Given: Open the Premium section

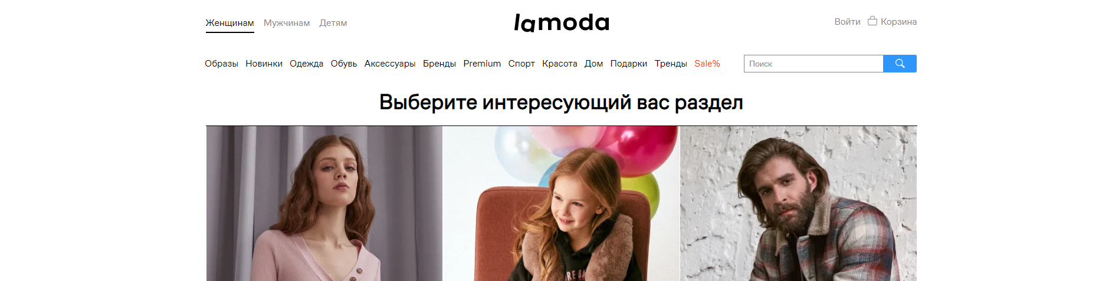Looking at the screenshot, I should click(x=482, y=64).
